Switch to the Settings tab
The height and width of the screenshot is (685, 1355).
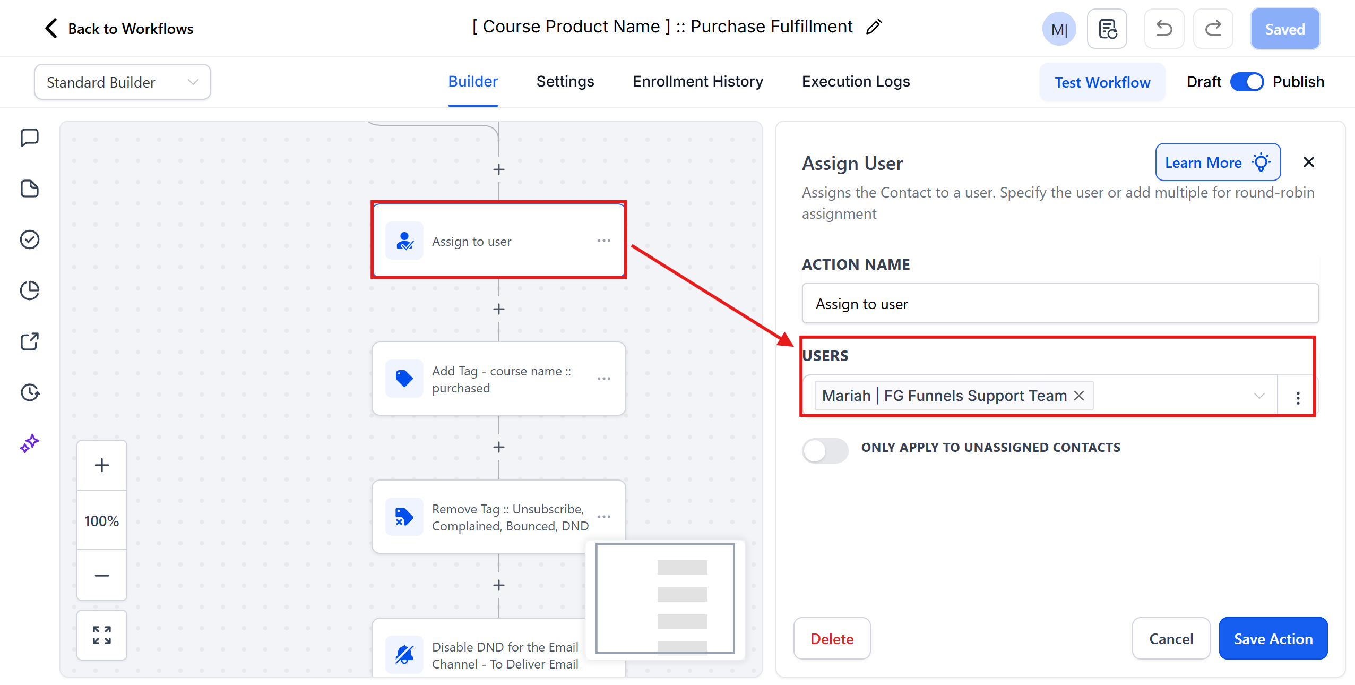pyautogui.click(x=565, y=81)
